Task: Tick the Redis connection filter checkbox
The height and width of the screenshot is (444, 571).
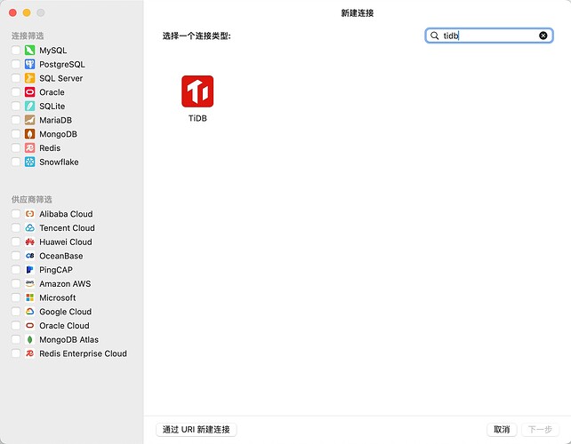Action: [16, 148]
